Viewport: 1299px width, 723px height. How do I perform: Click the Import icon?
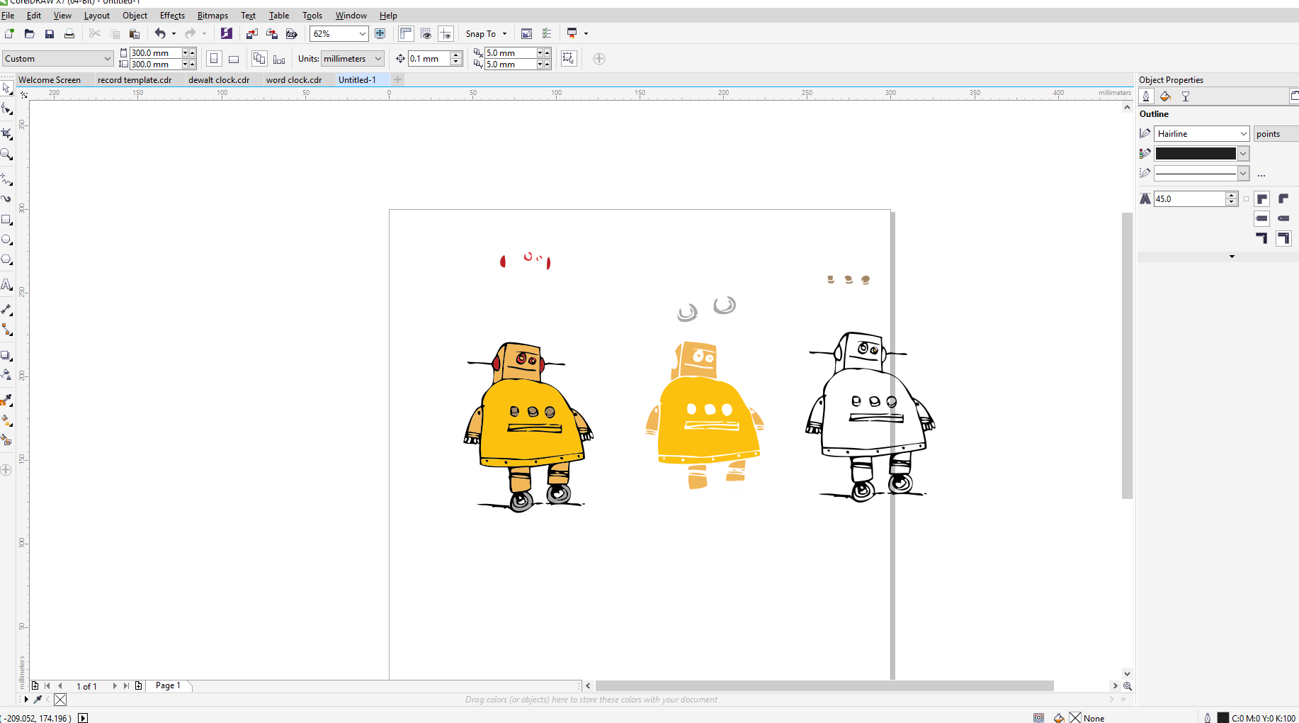[252, 33]
